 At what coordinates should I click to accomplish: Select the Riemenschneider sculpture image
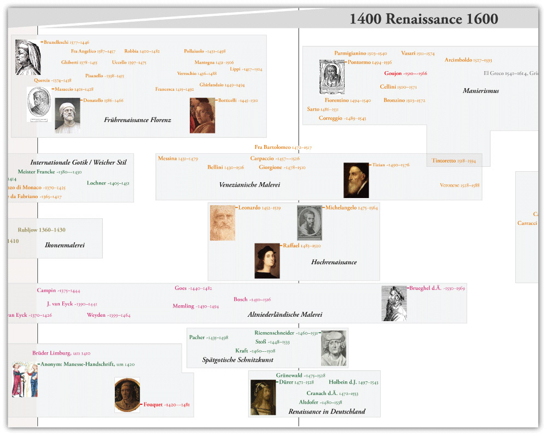334,348
